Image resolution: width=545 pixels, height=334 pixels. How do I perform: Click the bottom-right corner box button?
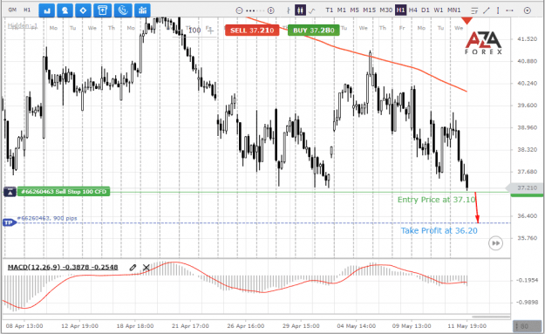pyautogui.click(x=527, y=326)
